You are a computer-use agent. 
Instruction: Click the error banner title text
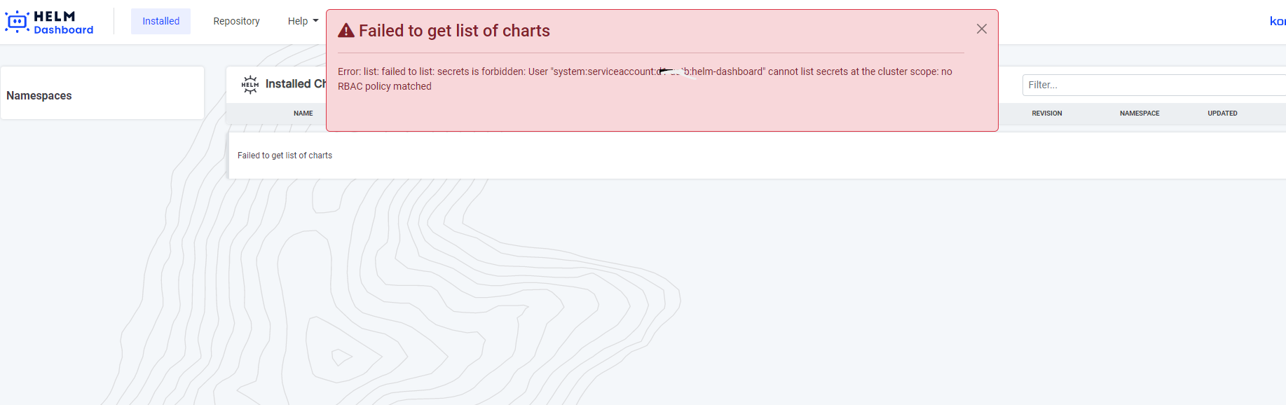(x=454, y=30)
